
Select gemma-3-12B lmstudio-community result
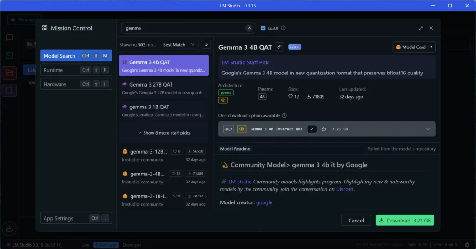point(164,155)
